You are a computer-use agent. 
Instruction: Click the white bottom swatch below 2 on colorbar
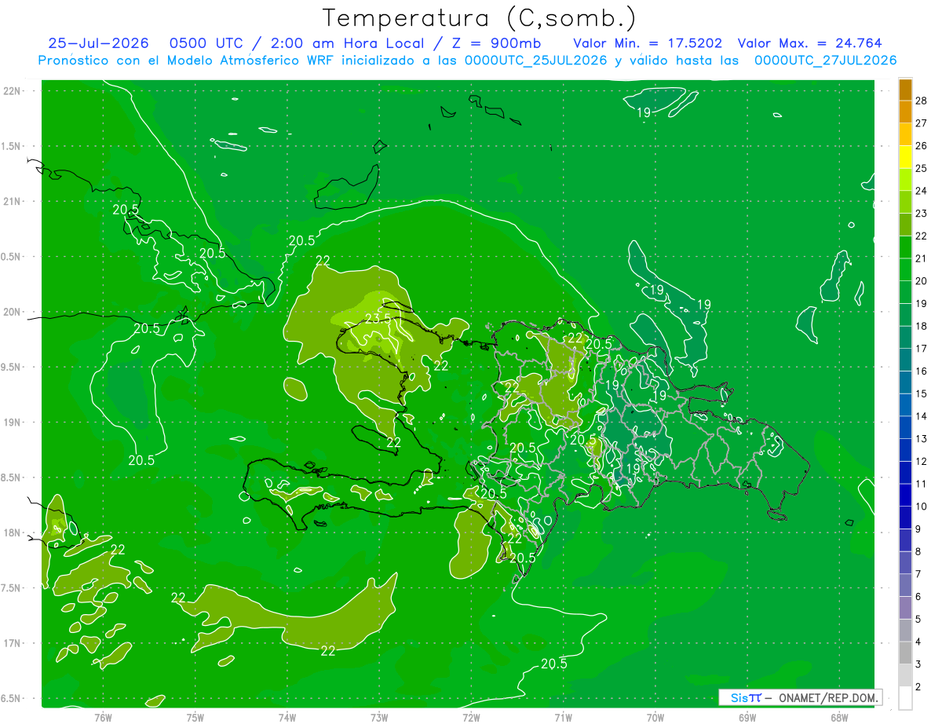pyautogui.click(x=905, y=698)
